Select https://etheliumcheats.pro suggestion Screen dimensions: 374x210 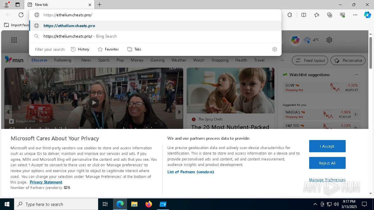tap(155, 26)
